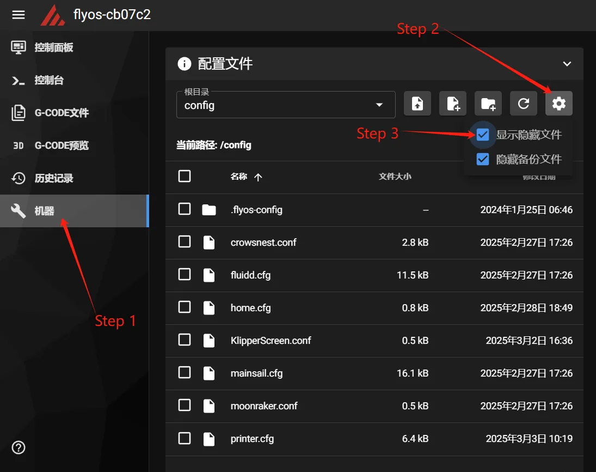The height and width of the screenshot is (472, 596).
Task: Click the create new file icon
Action: coord(453,104)
